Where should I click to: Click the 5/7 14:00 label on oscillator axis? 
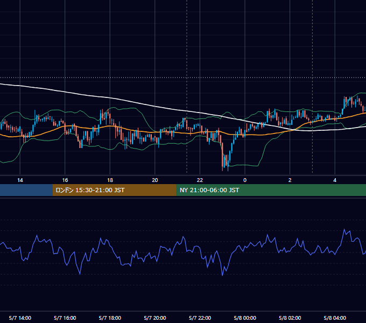(x=20, y=318)
